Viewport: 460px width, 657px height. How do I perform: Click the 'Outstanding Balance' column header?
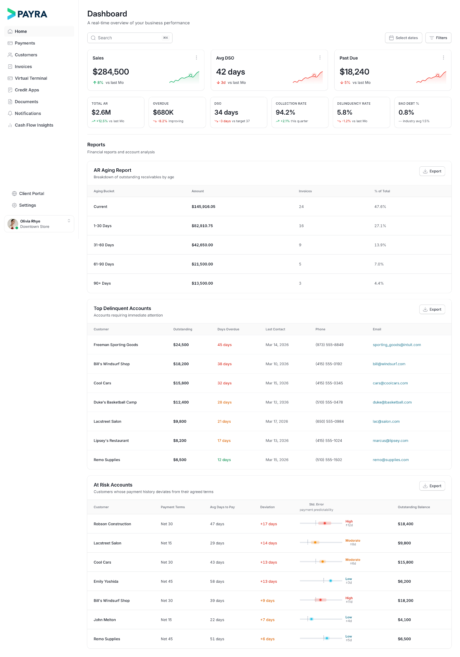point(414,507)
